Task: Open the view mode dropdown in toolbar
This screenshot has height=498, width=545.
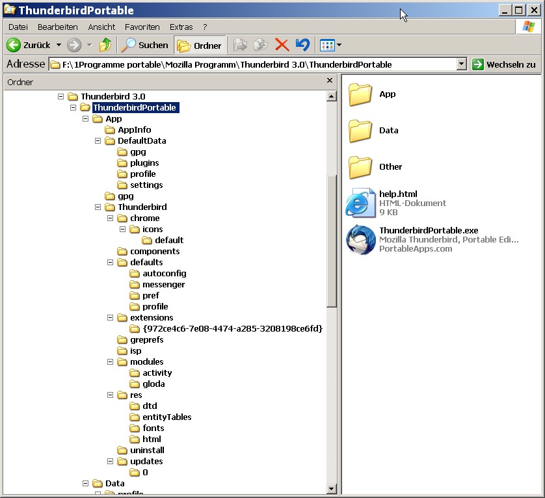Action: (x=339, y=46)
